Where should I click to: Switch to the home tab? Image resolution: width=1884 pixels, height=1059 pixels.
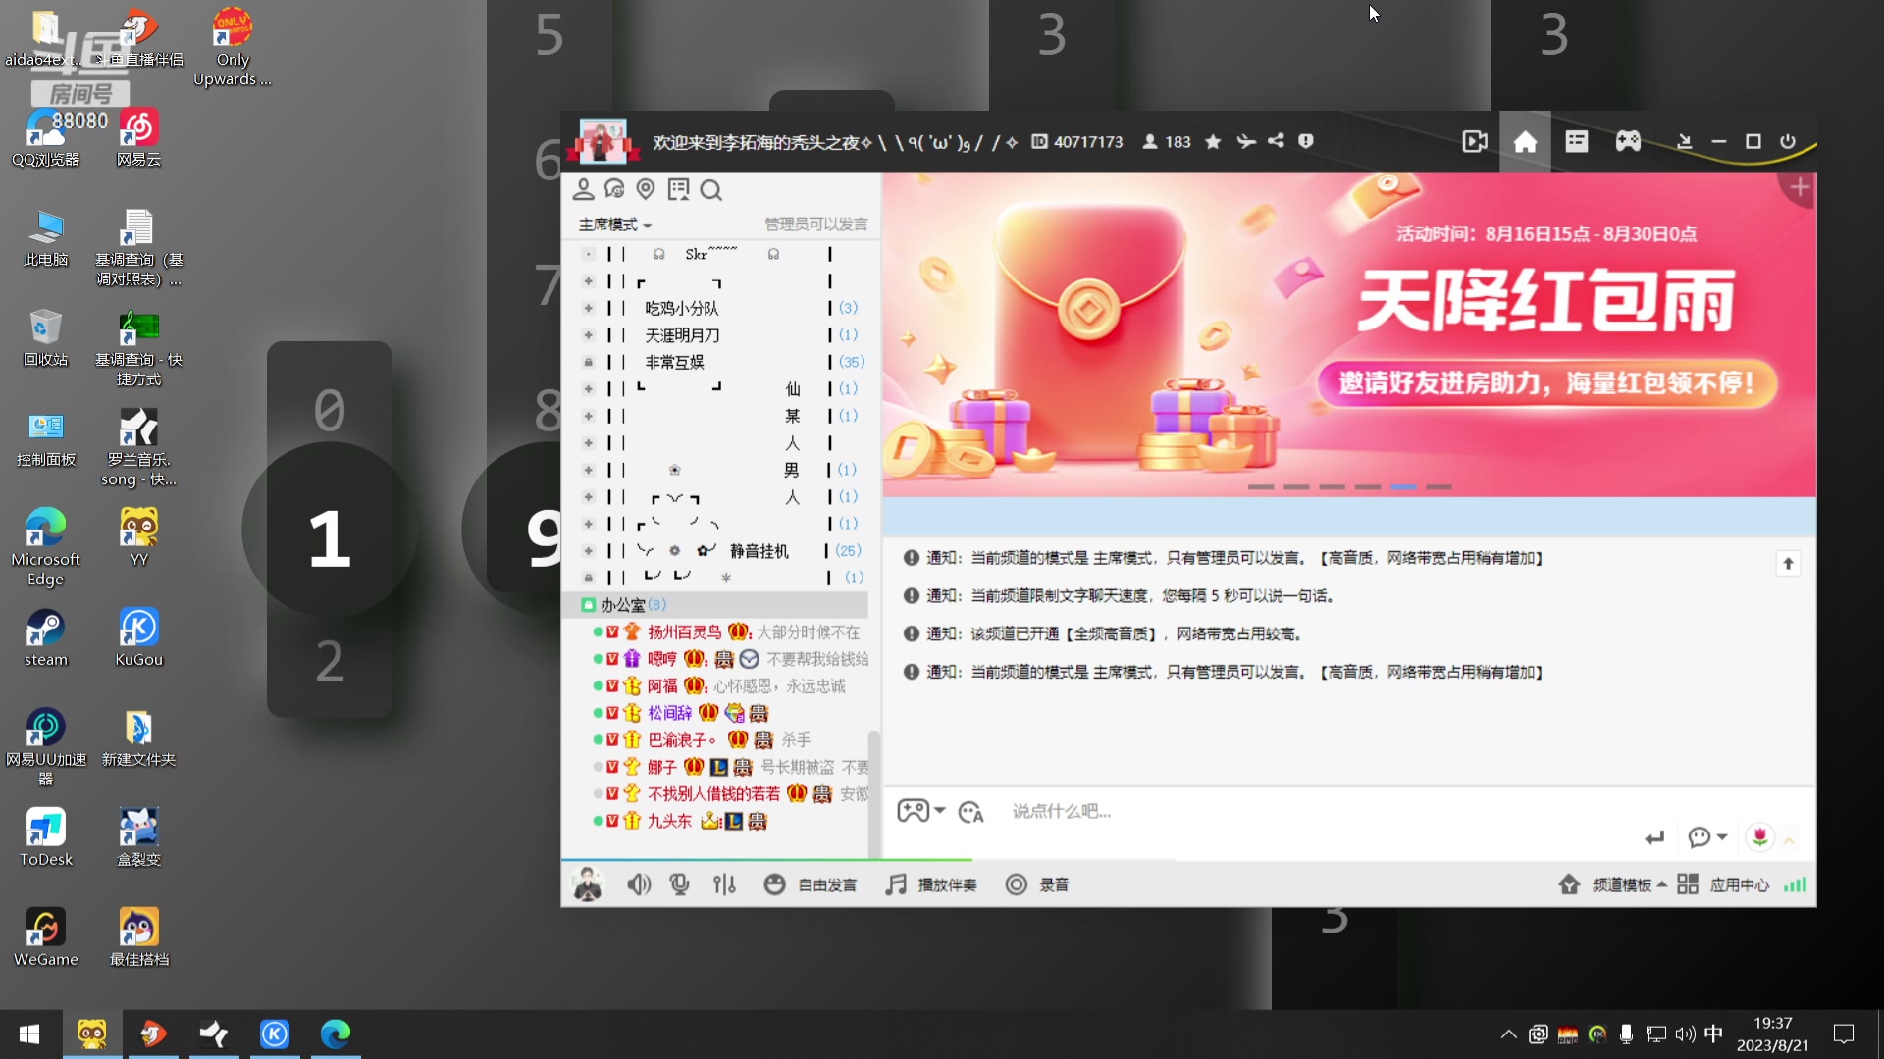(1526, 141)
